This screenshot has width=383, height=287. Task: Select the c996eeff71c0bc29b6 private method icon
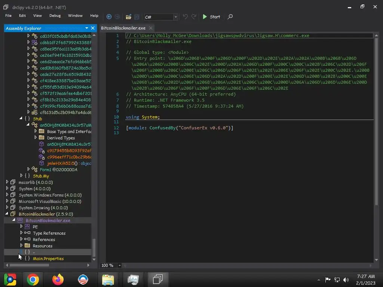(x=42, y=157)
